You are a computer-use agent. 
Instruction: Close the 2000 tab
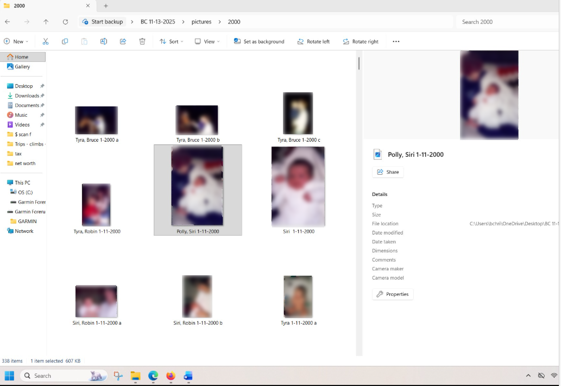(87, 6)
